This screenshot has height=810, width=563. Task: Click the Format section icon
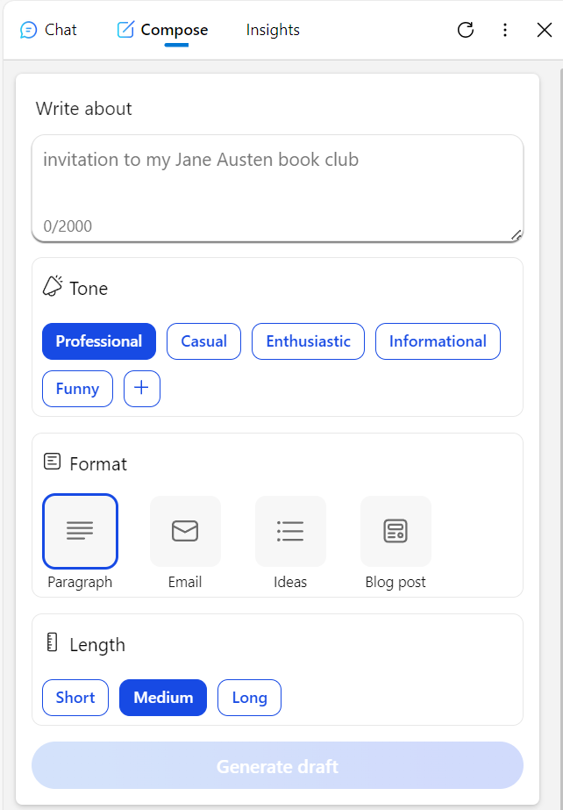(52, 462)
